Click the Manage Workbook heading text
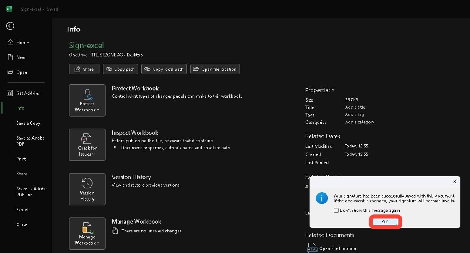 coord(136,222)
